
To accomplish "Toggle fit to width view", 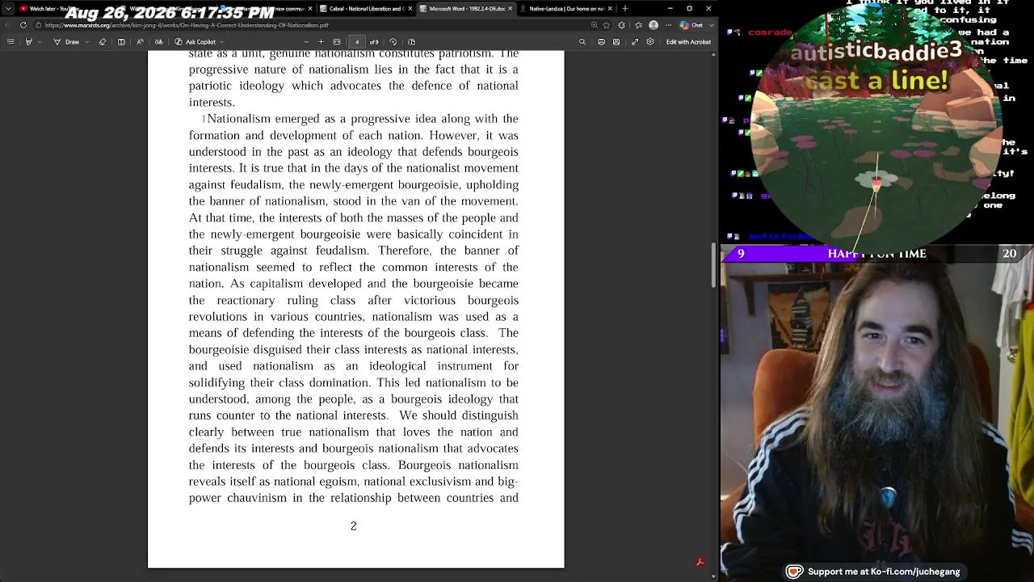I will (x=337, y=42).
